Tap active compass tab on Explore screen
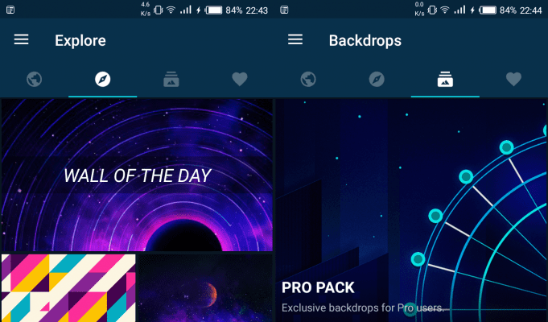548x322 pixels. click(103, 80)
